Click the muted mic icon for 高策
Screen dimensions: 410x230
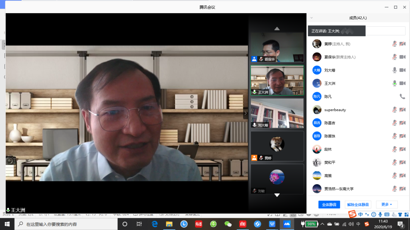coord(394,176)
